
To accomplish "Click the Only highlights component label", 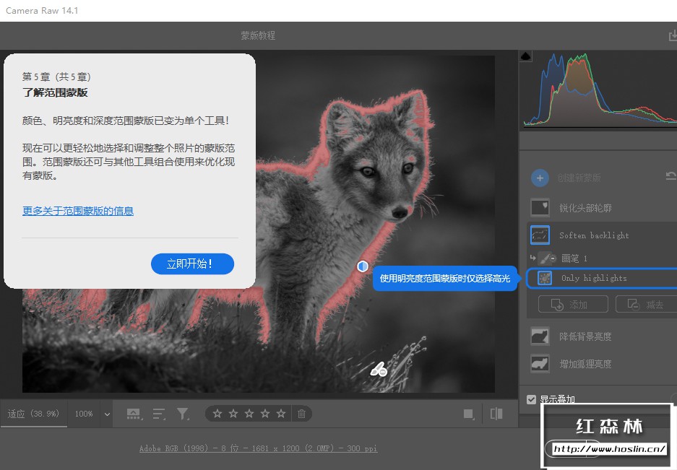I will point(594,278).
